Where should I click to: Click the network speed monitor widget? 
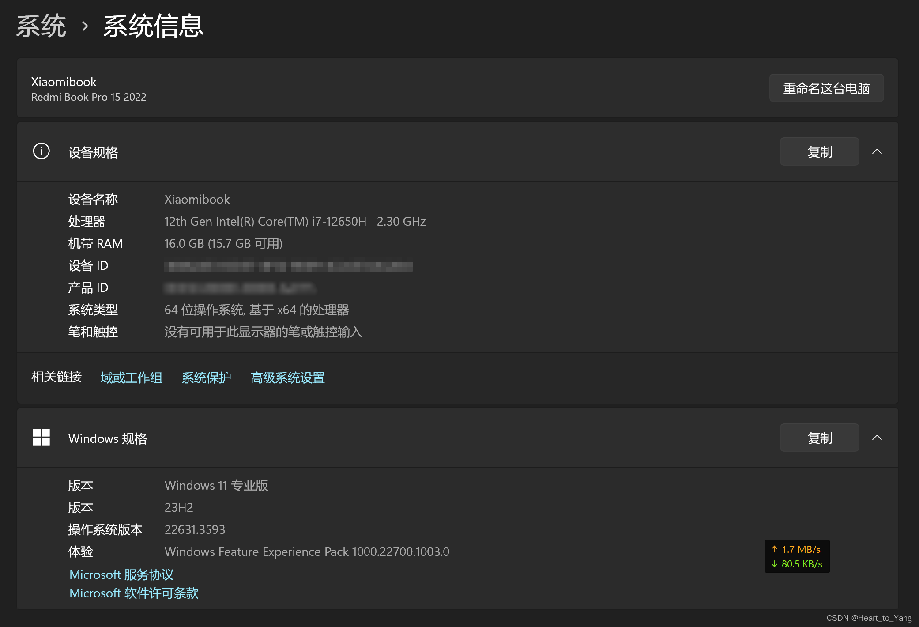pos(797,556)
